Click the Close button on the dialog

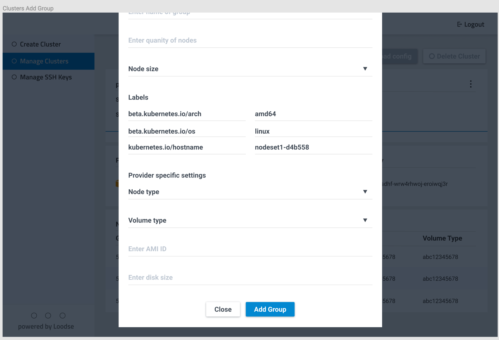click(x=223, y=309)
